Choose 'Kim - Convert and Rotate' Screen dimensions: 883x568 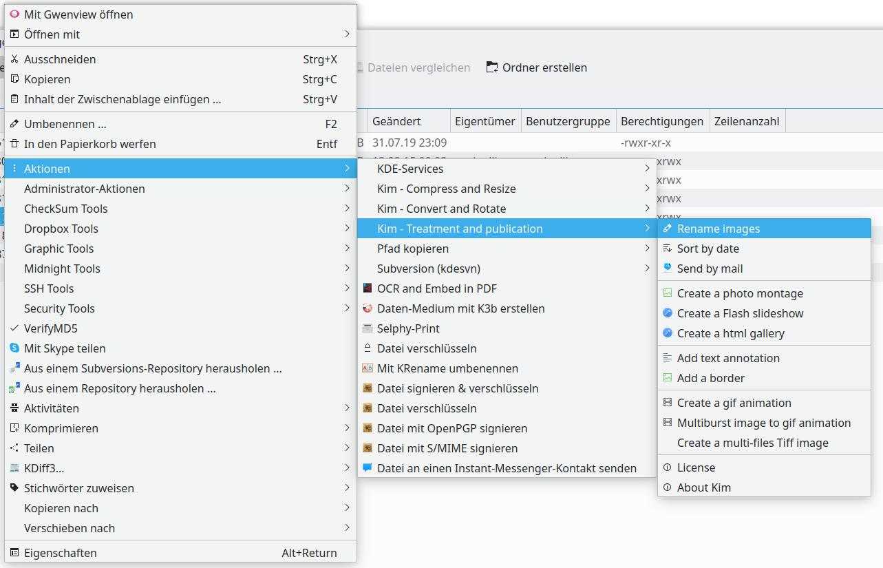pos(507,209)
